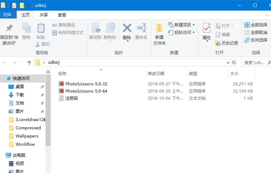The height and width of the screenshot is (173, 271).
Task: Open the Move to menu
Action: click(95, 32)
